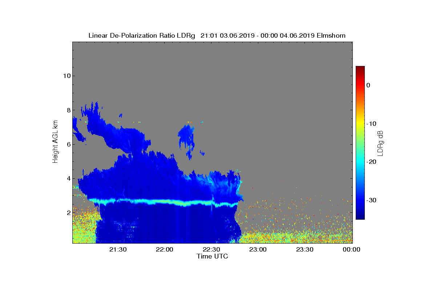Click the word Elmshorn in the title
The height and width of the screenshot is (290, 436).
(331, 36)
